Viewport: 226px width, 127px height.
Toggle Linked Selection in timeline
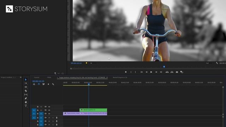point(43,84)
